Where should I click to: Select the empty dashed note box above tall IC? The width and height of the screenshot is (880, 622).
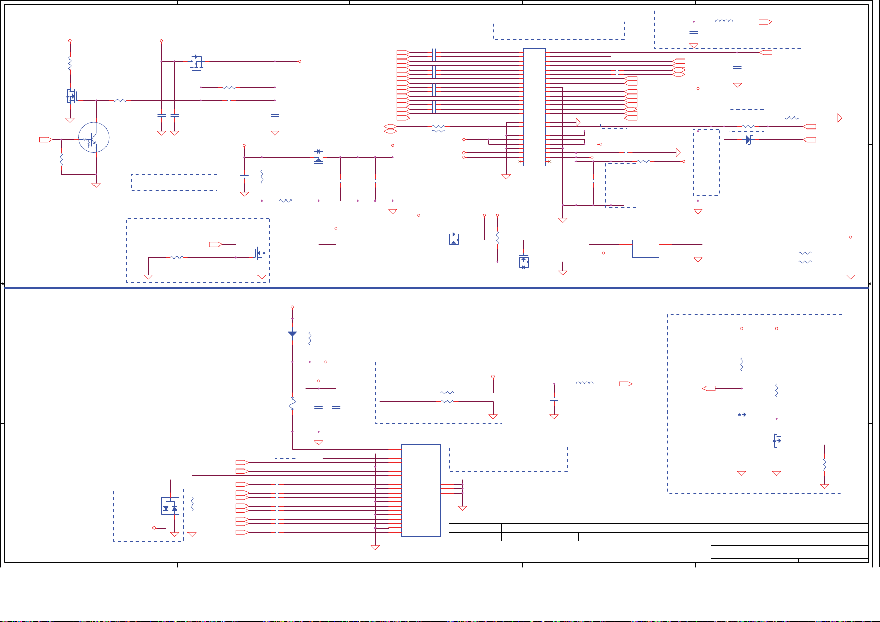[559, 31]
